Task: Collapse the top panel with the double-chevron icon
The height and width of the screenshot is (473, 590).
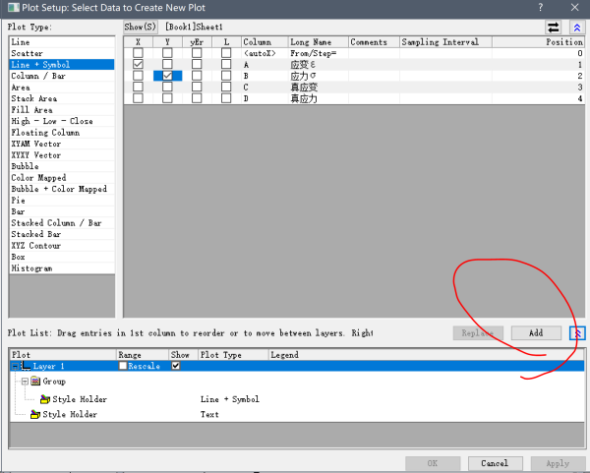Action: [577, 28]
